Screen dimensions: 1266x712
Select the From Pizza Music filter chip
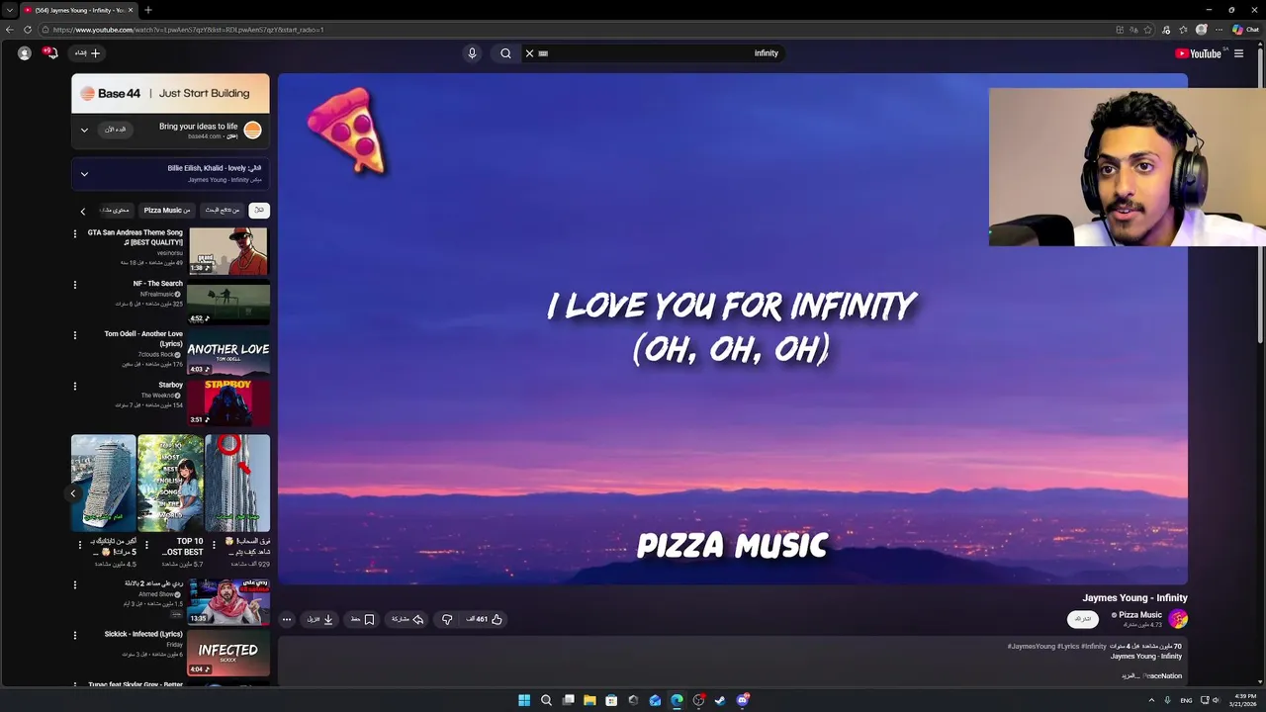pos(167,210)
